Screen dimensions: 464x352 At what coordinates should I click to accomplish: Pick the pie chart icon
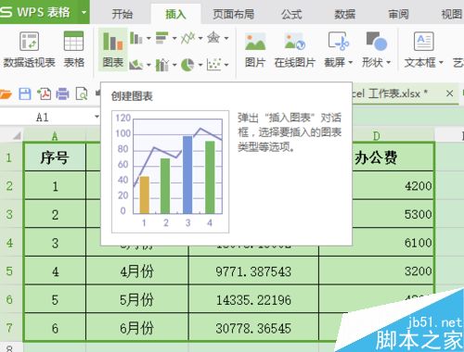pyautogui.click(x=187, y=65)
